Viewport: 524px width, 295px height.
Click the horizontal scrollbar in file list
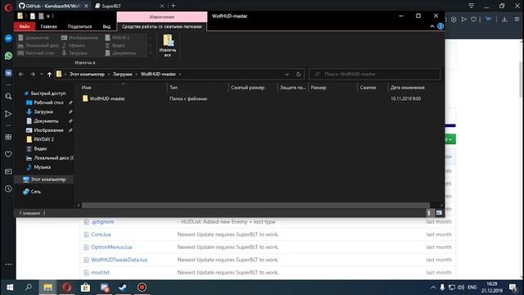(x=255, y=206)
